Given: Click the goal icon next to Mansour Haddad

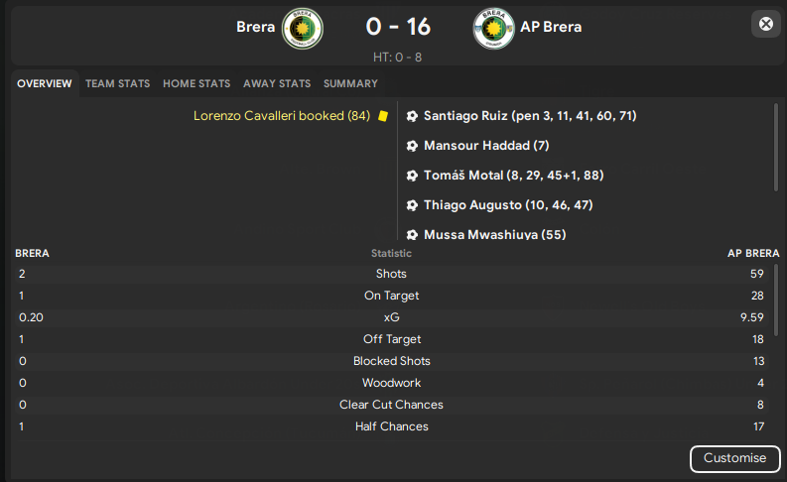Looking at the screenshot, I should click(412, 146).
